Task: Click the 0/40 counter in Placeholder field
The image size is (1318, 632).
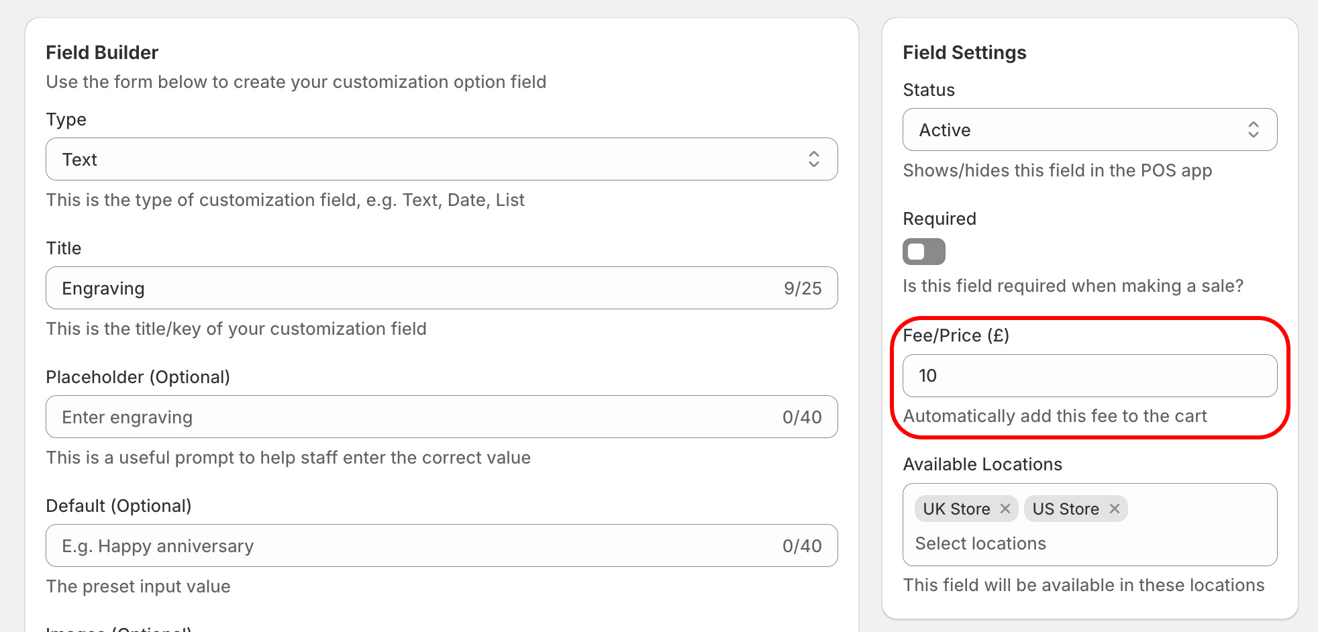Action: click(803, 417)
